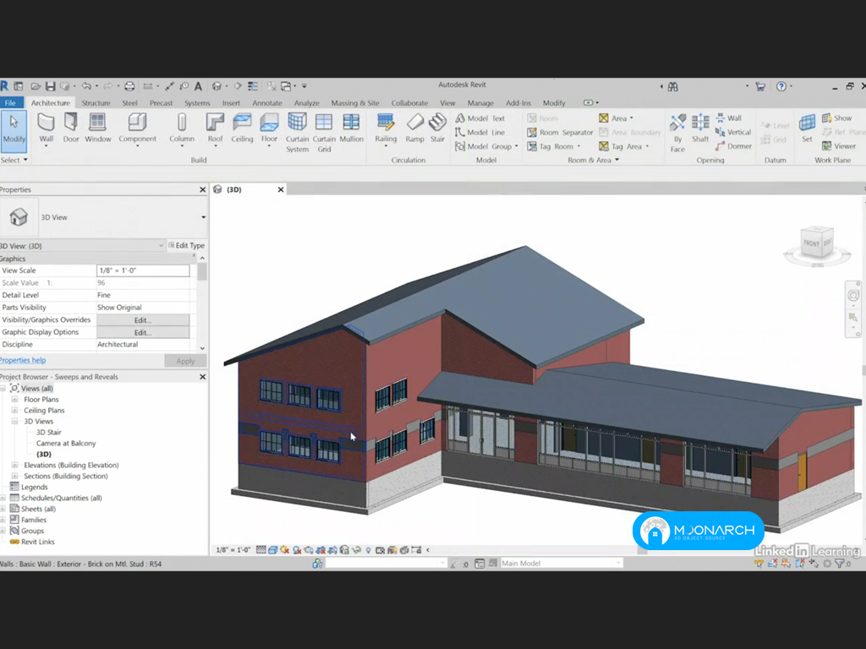
Task: Click the Set work plane tool
Action: 807,128
